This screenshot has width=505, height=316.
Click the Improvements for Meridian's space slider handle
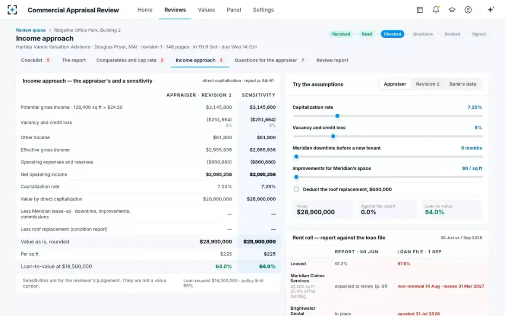coord(296,177)
